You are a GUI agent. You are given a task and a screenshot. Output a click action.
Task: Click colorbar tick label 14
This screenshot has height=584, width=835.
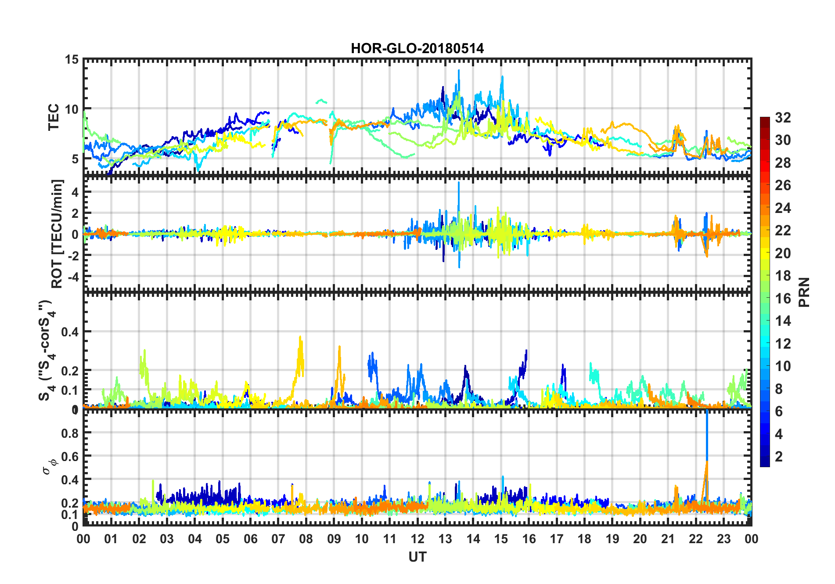(x=783, y=321)
